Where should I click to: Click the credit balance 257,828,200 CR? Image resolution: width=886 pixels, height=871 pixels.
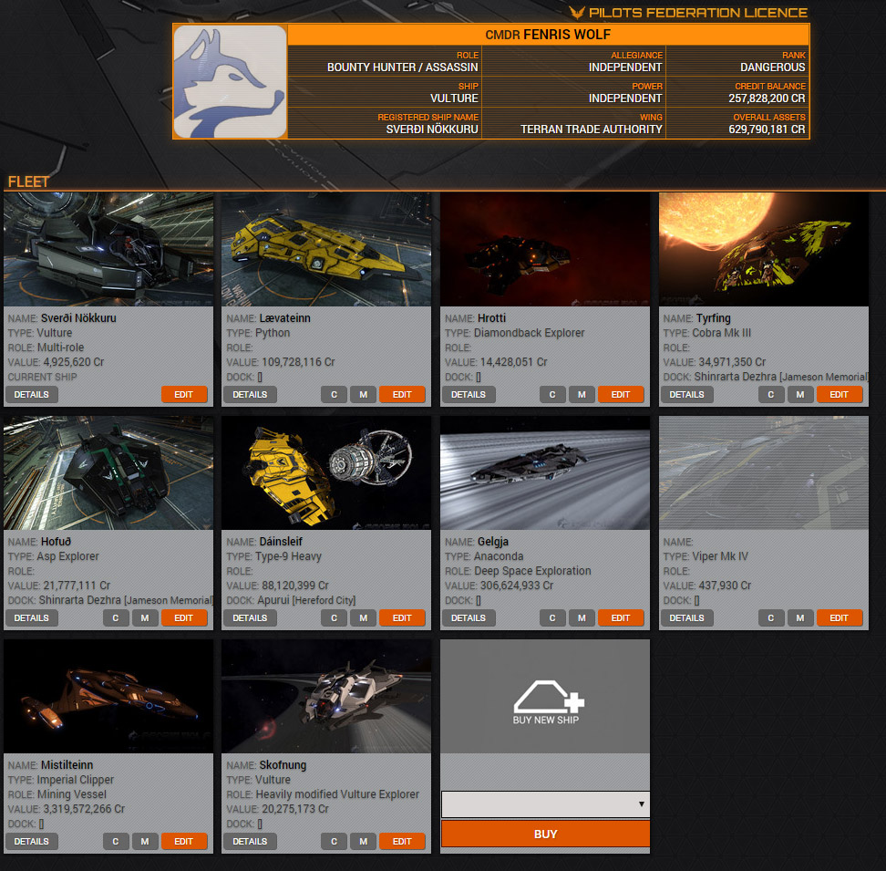pos(767,99)
